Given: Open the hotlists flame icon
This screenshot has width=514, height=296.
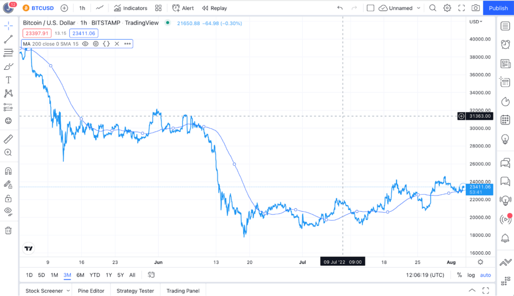Looking at the screenshot, I should tap(505, 102).
